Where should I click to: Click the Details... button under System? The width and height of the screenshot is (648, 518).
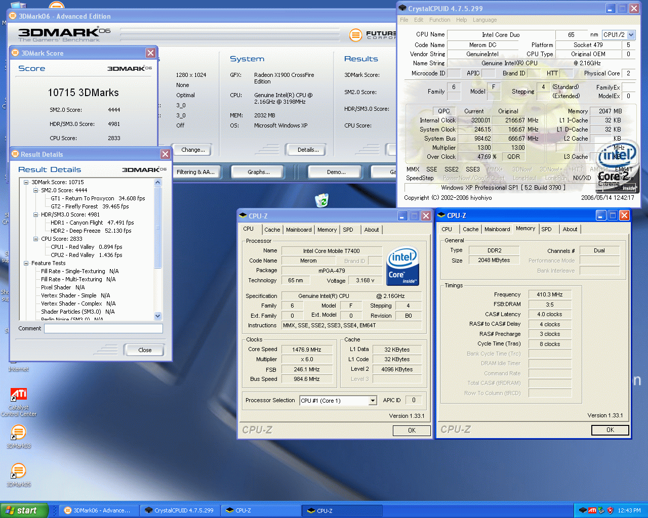(x=308, y=150)
